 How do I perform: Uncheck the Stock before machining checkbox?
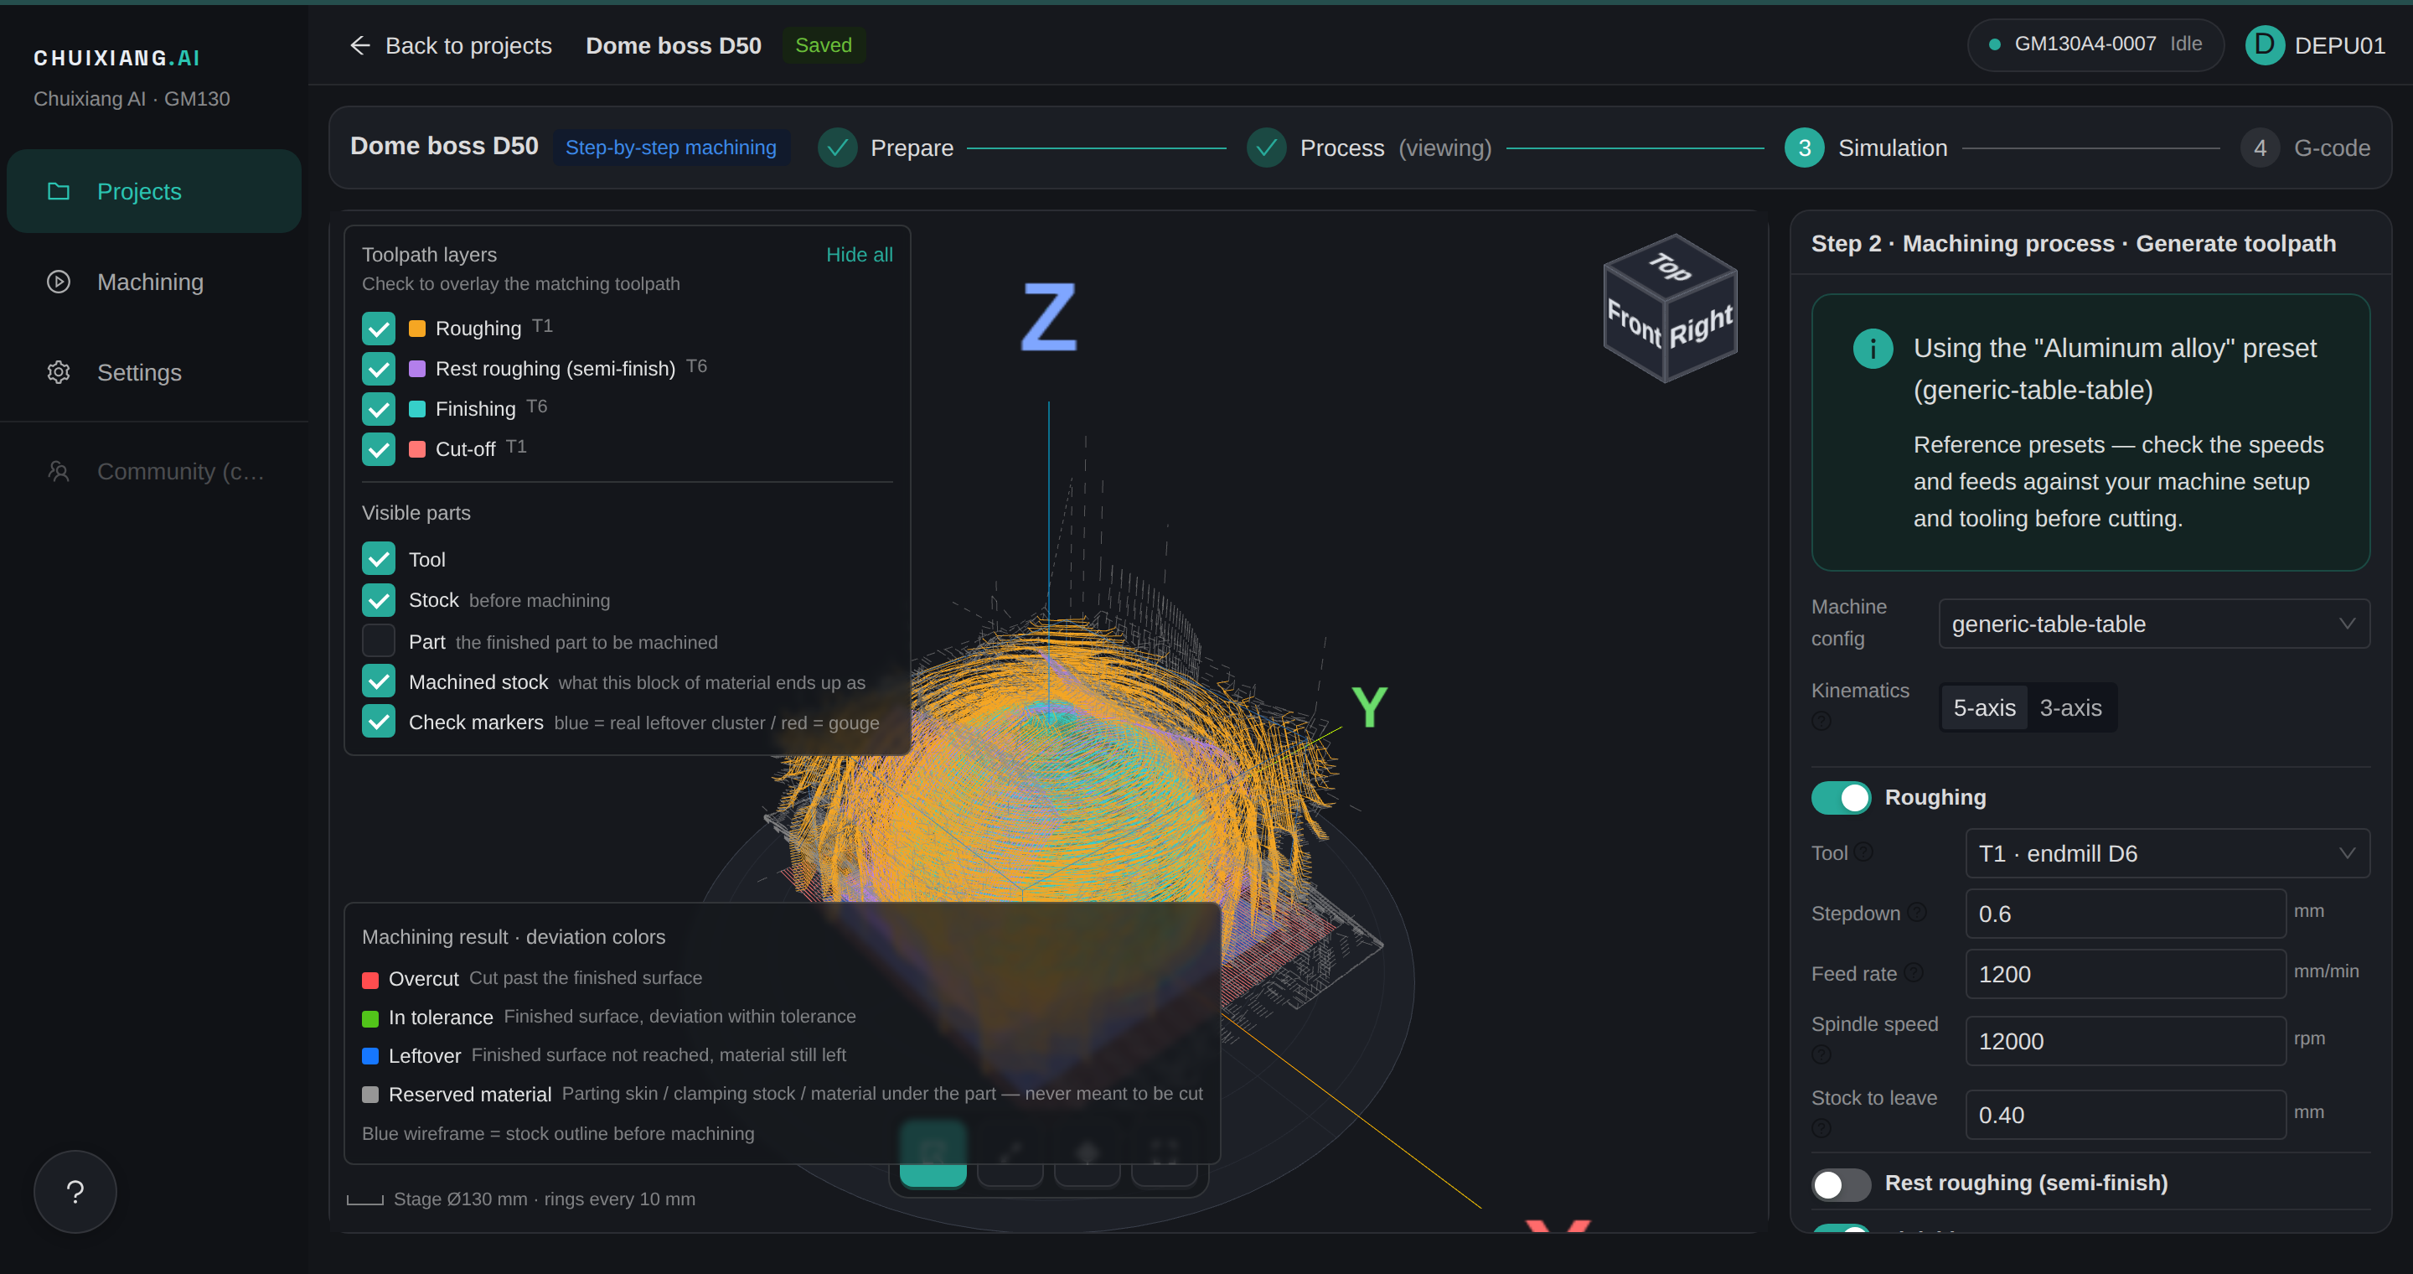tap(379, 600)
